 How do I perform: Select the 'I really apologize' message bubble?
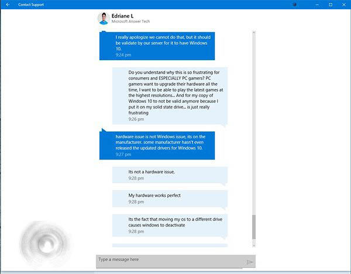157,46
